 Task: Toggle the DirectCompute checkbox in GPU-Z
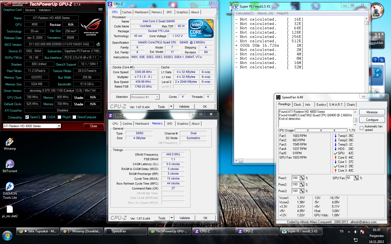point(74,117)
